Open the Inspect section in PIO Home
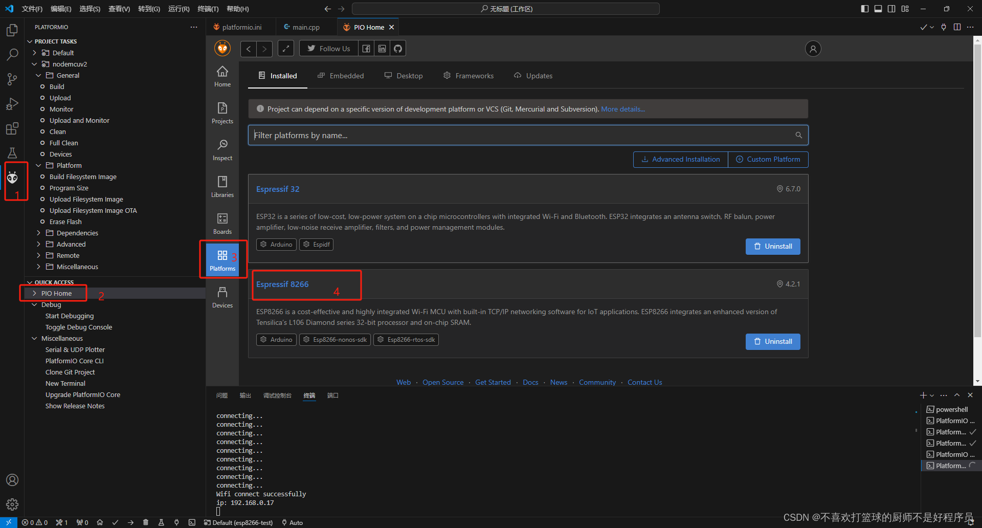The image size is (982, 528). tap(222, 150)
